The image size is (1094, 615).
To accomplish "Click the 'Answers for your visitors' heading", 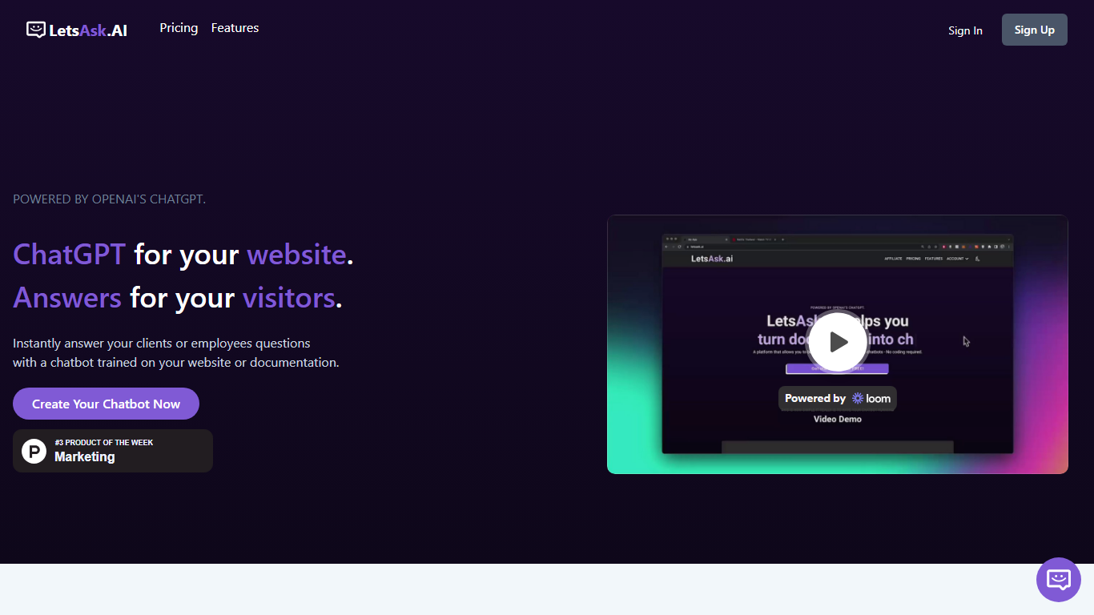I will (x=177, y=298).
